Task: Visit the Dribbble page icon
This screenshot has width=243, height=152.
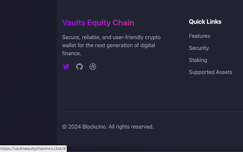Action: click(x=93, y=67)
